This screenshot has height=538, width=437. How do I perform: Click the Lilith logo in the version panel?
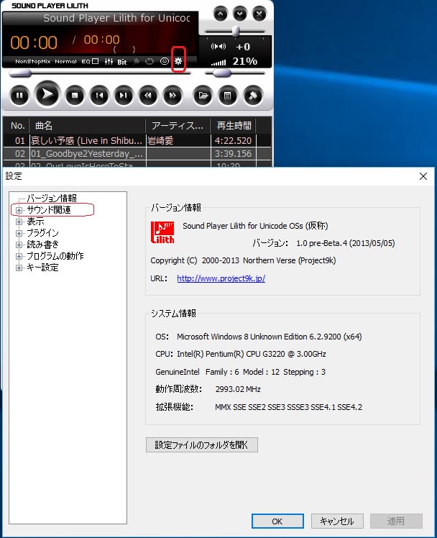[162, 232]
